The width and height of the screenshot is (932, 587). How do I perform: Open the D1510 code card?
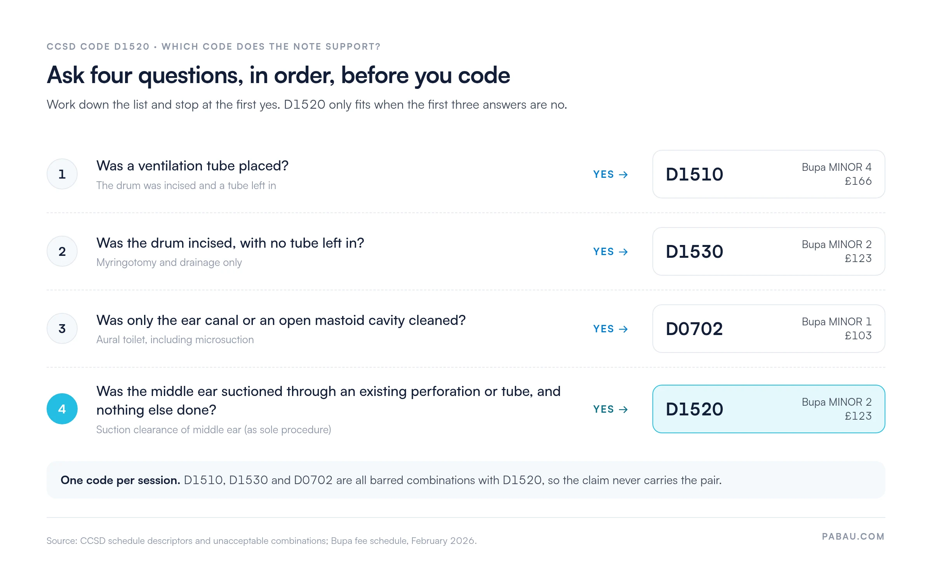point(769,174)
